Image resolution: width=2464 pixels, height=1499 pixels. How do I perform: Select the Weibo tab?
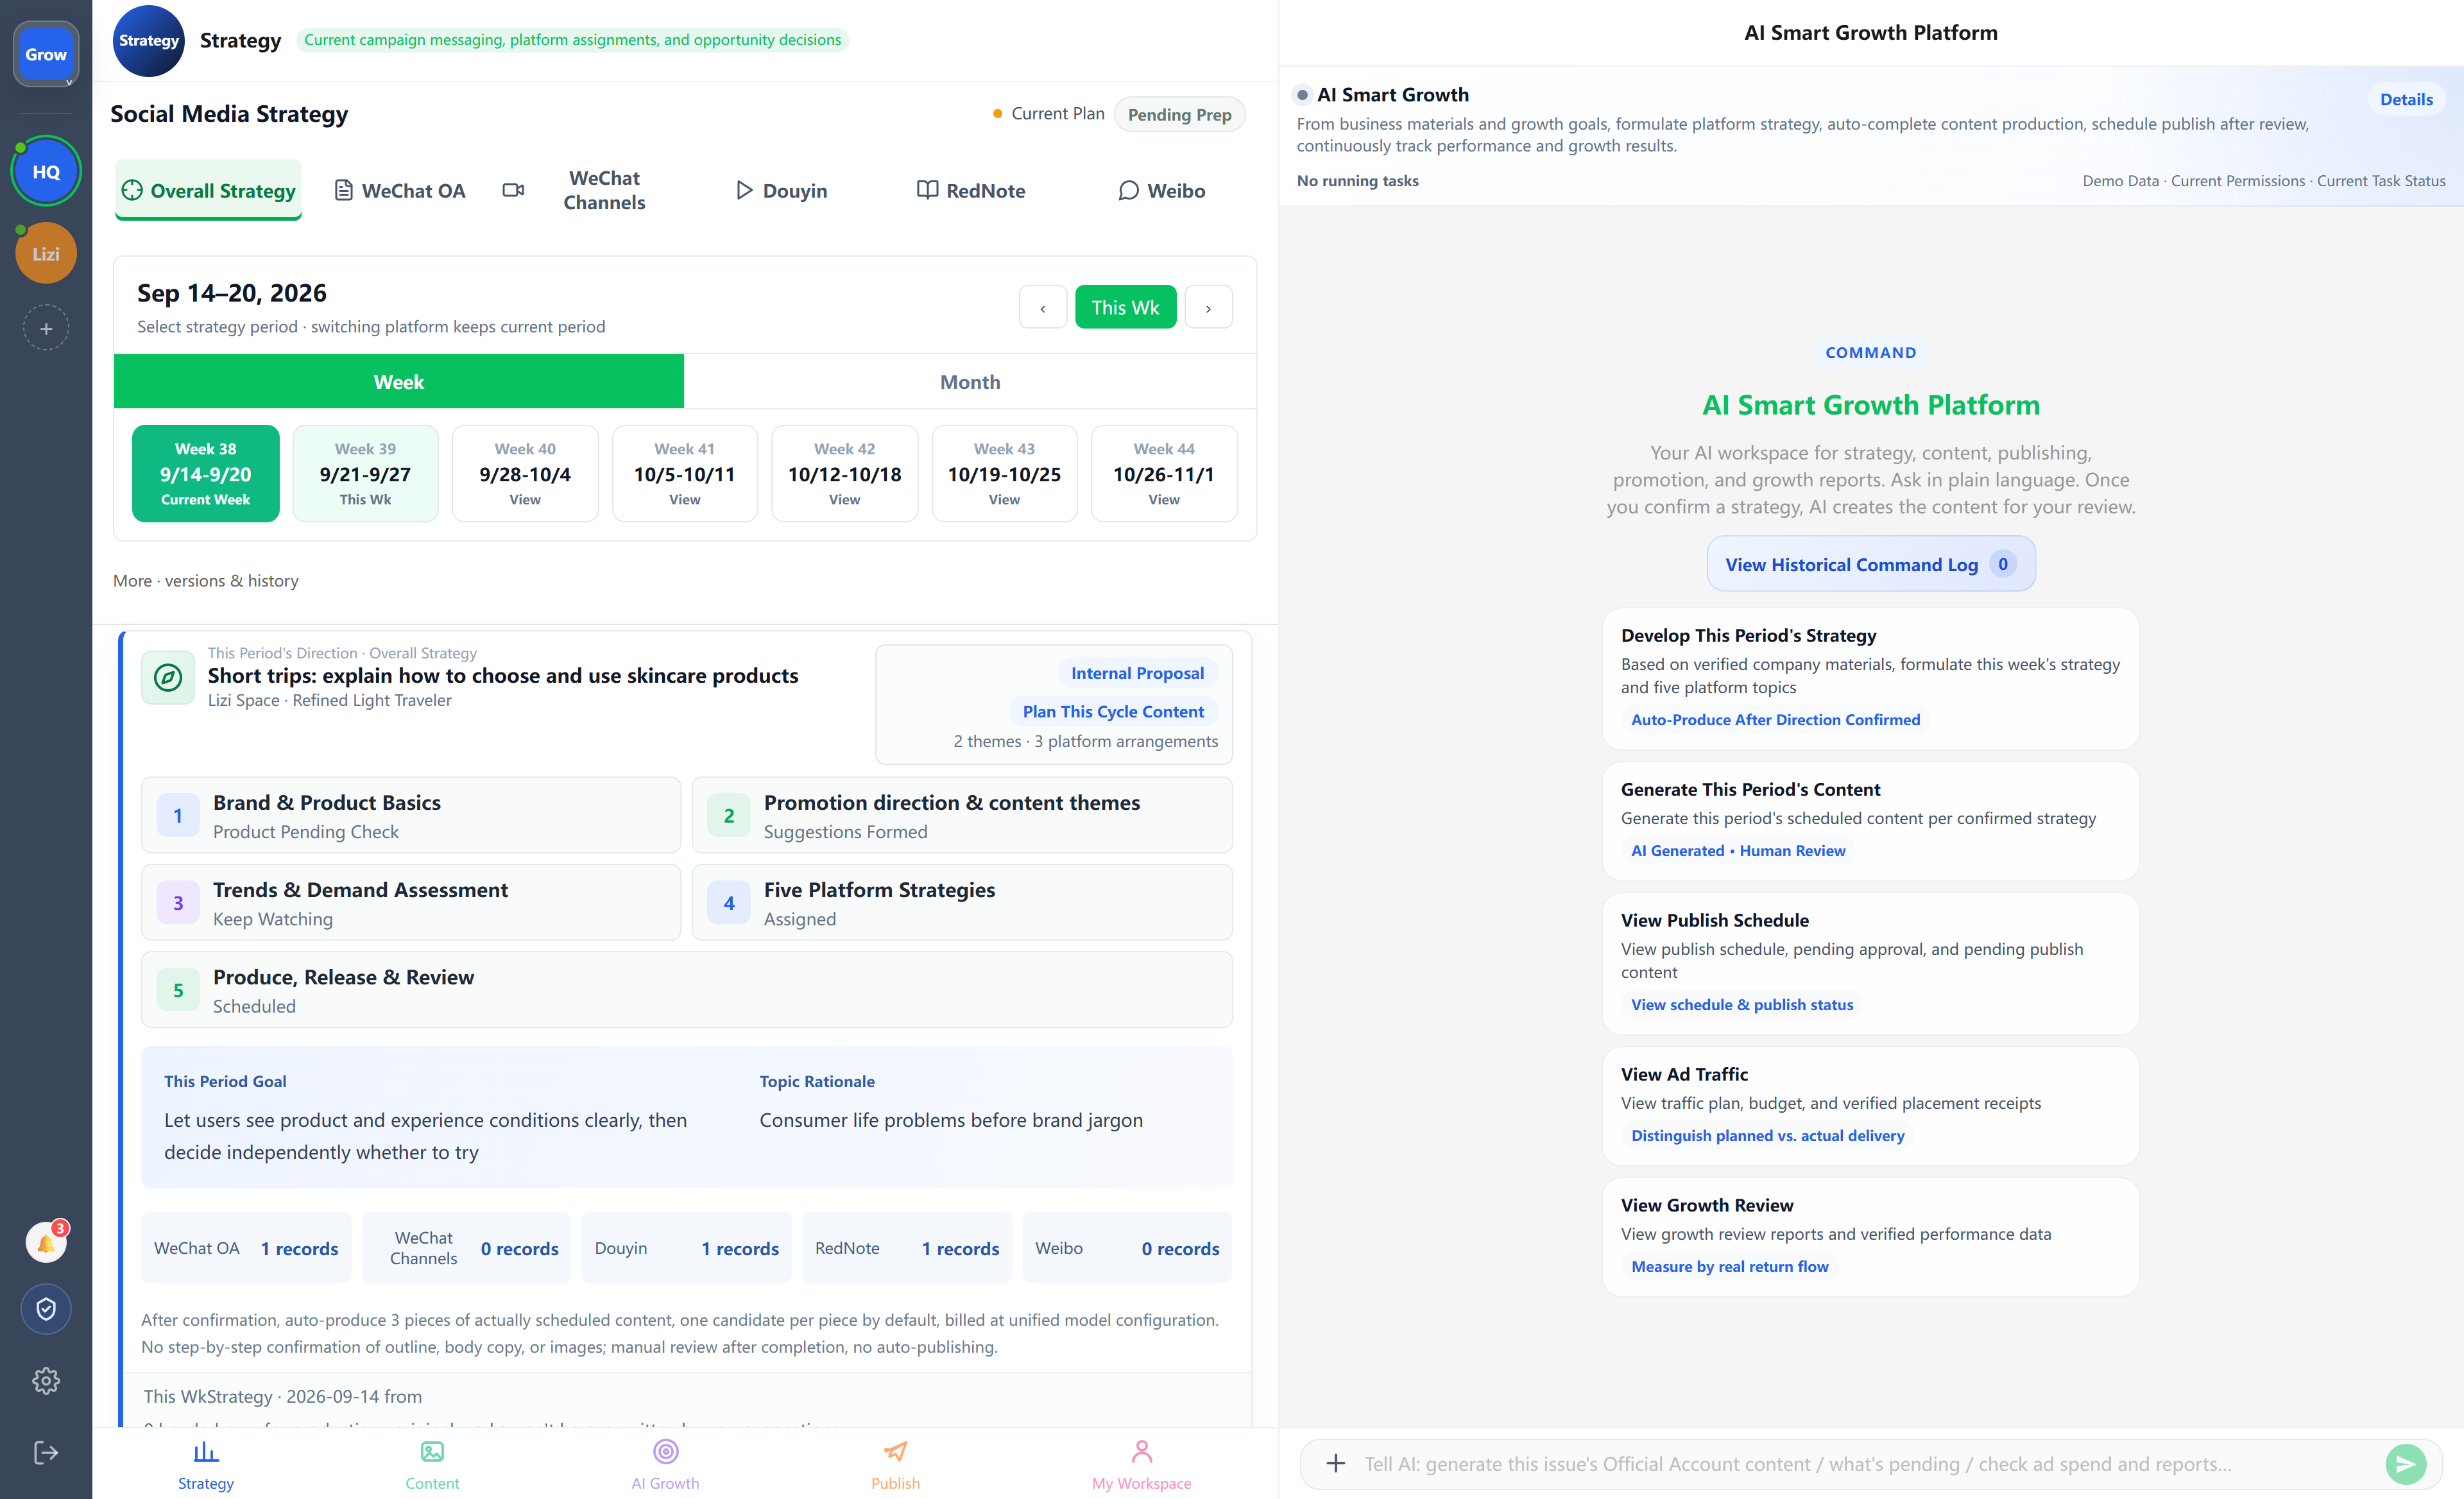(1162, 190)
